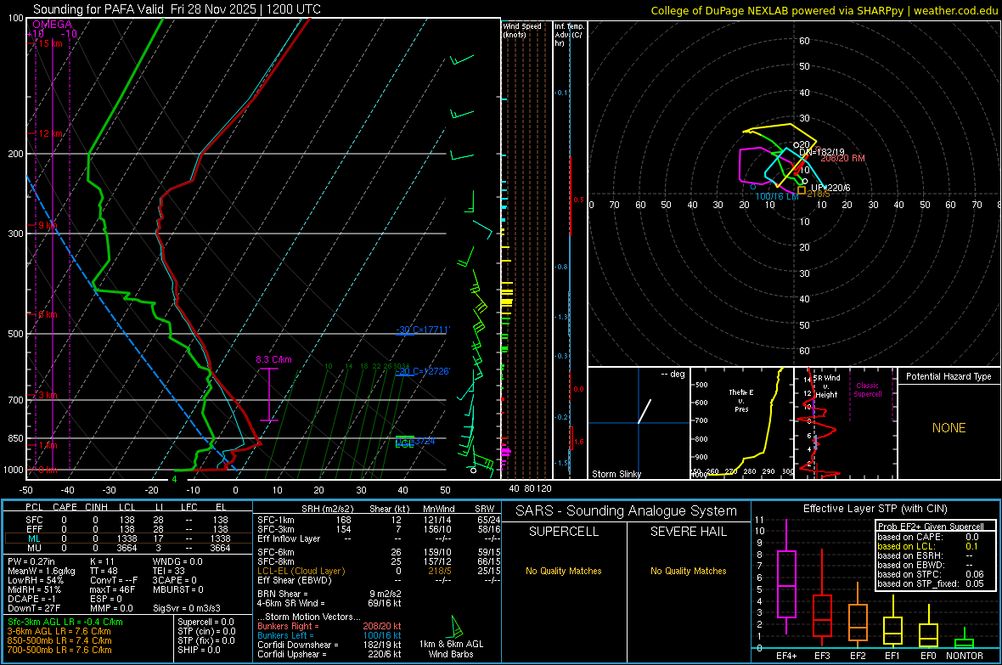Click the '8.3 C/km' lapse rate label
1002x665 pixels.
tap(273, 359)
